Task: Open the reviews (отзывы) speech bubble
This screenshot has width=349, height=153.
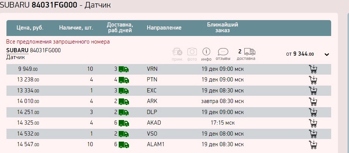Action: [x=223, y=52]
